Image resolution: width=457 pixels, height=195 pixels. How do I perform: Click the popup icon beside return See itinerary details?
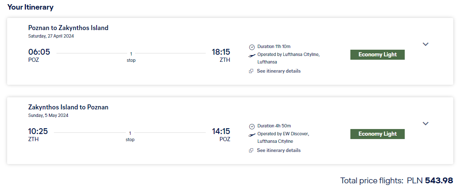click(251, 150)
